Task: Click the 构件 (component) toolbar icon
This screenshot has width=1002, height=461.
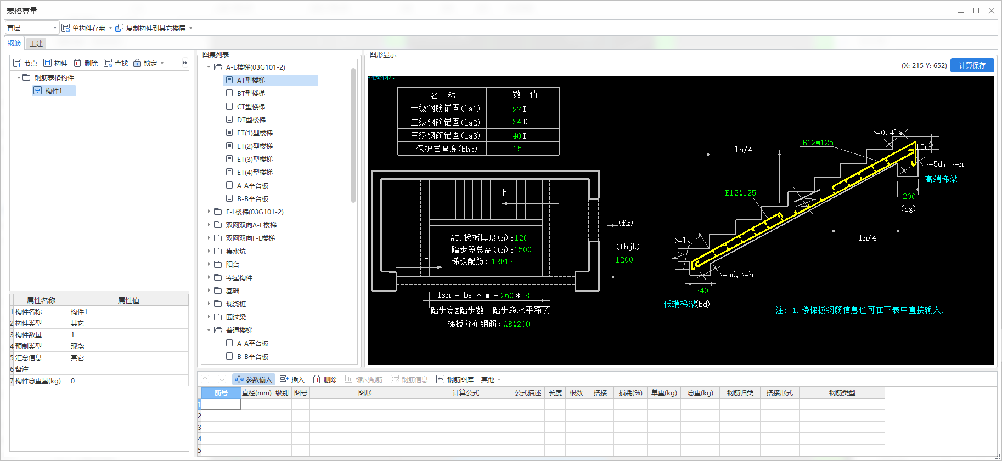Action: coord(48,63)
